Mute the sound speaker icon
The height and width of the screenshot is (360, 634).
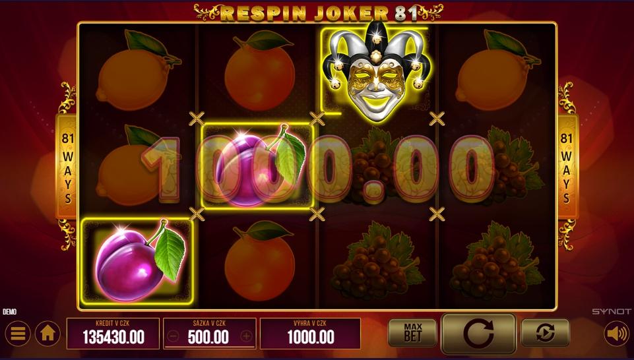(x=617, y=334)
